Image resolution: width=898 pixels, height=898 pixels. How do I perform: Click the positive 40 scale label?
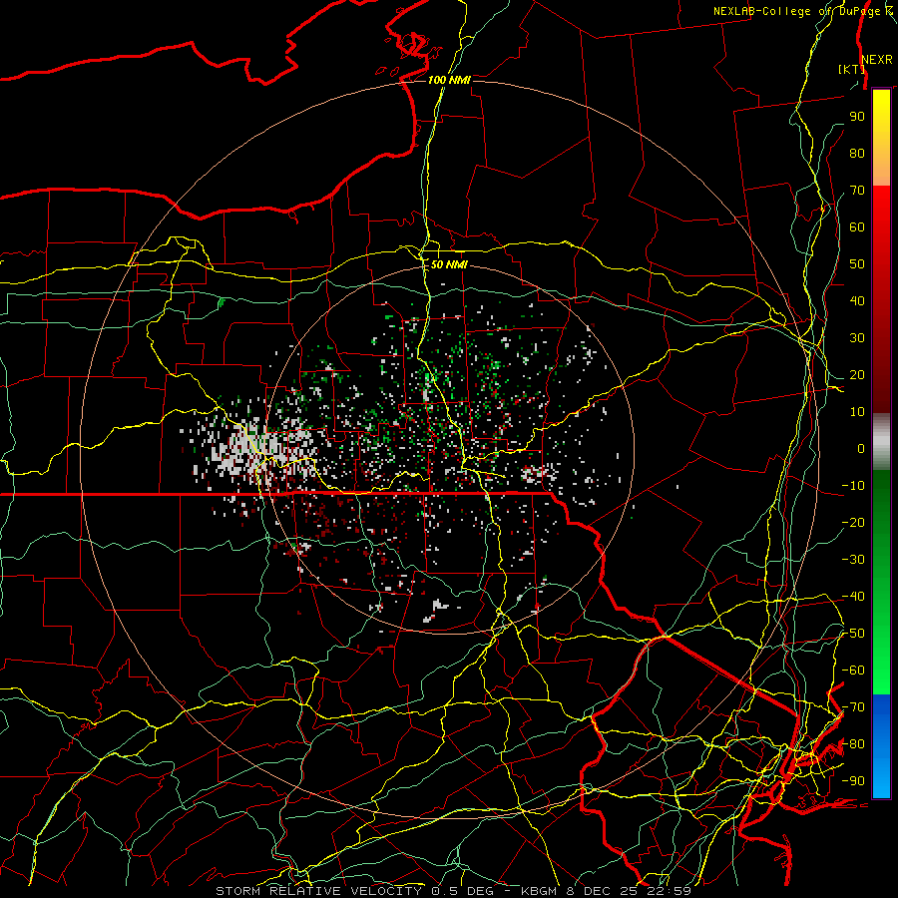(857, 300)
